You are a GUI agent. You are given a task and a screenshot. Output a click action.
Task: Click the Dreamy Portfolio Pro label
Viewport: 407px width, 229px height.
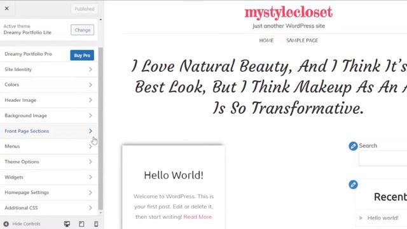pos(28,54)
